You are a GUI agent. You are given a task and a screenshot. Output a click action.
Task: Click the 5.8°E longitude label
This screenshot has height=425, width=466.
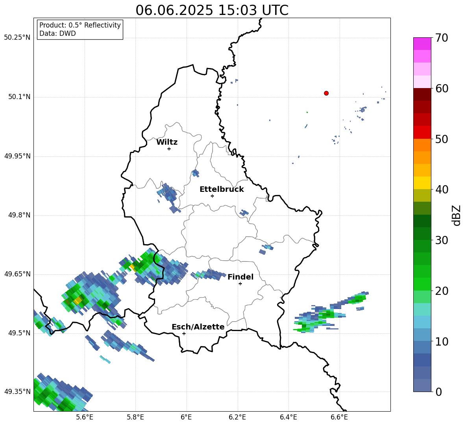tap(135, 417)
